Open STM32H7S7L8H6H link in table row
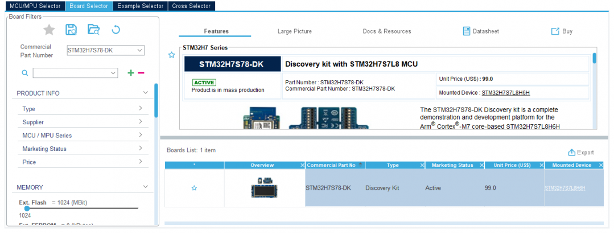 564,188
